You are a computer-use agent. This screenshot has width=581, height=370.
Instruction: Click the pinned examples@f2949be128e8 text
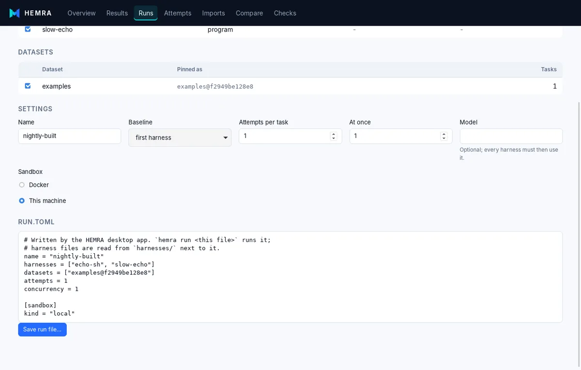click(x=215, y=86)
